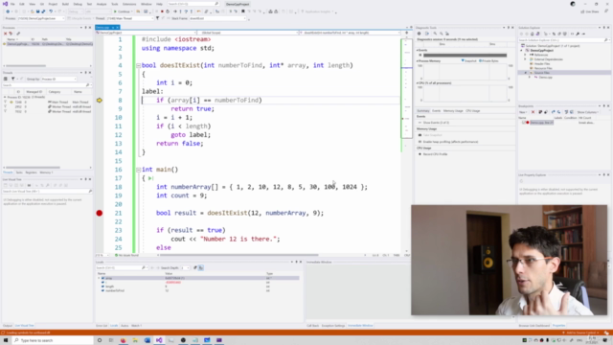Click the Processes panel horizontal scrollbar
Viewport: 613px width, 345px height.
[26, 66]
